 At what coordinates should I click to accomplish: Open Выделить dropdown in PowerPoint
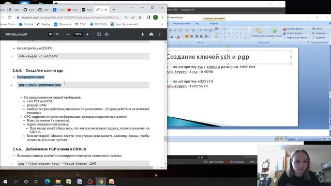[320, 38]
